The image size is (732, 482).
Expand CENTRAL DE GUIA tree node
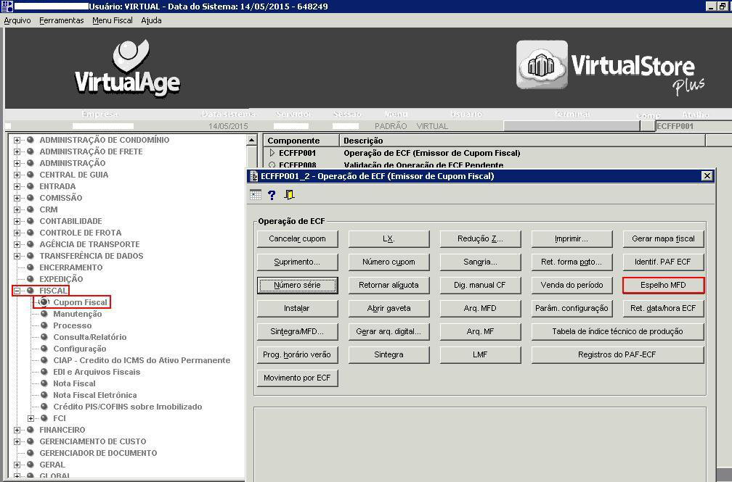click(17, 175)
